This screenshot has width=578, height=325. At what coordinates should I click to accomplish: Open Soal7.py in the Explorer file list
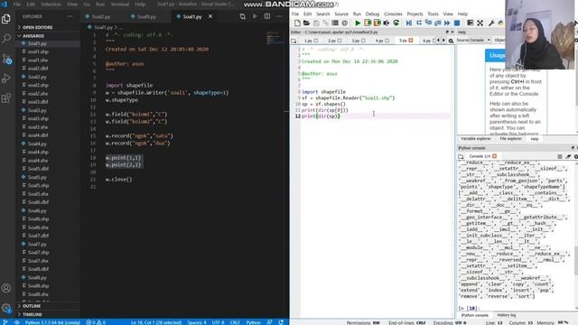tap(37, 244)
